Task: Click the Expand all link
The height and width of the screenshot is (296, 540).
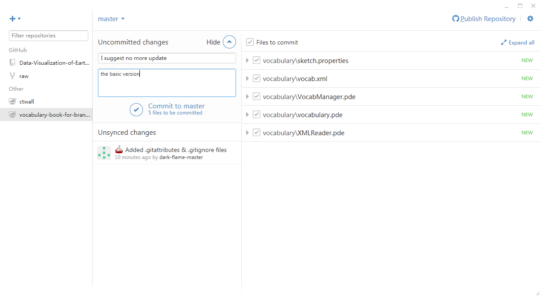Action: [521, 43]
